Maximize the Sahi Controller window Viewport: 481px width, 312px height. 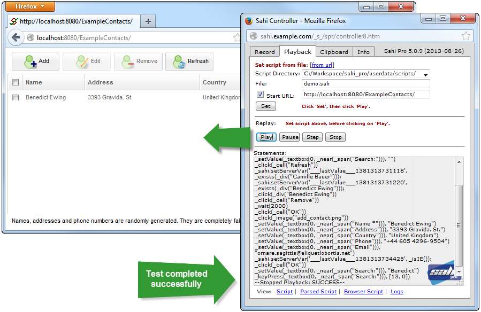[x=442, y=19]
